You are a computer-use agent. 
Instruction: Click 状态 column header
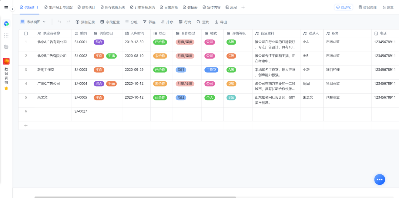(162, 34)
